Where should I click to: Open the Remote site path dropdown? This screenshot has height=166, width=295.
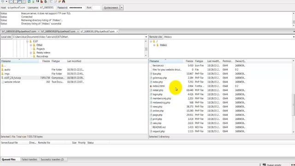[x=294, y=37]
